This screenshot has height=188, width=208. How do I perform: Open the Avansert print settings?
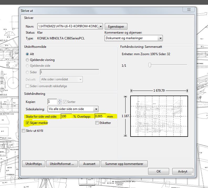coord(89,164)
